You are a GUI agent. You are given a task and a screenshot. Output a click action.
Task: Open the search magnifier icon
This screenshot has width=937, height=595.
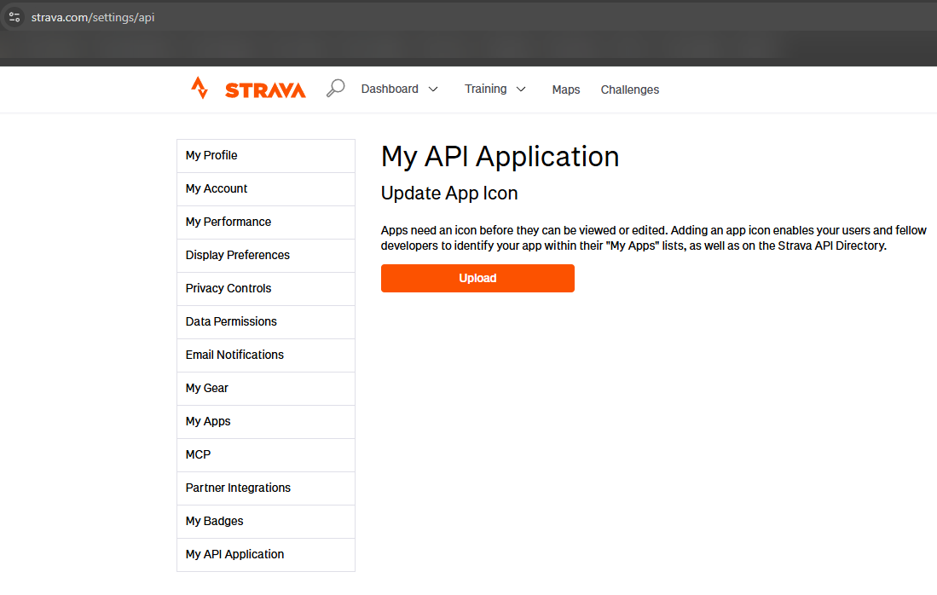[x=335, y=89]
